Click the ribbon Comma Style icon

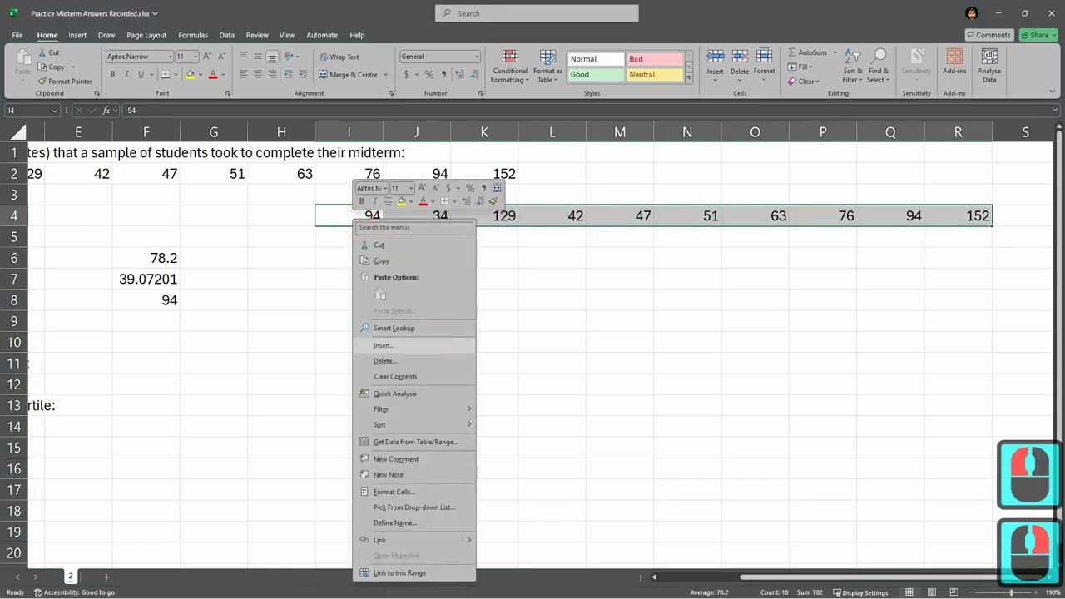443,74
